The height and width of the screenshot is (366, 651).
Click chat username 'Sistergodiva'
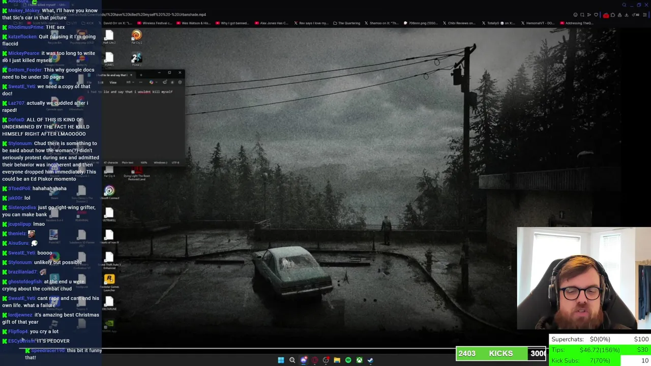pyautogui.click(x=22, y=207)
